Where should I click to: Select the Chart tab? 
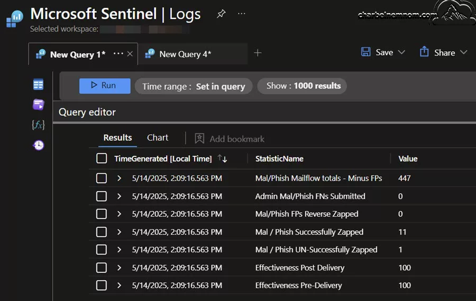[157, 138]
